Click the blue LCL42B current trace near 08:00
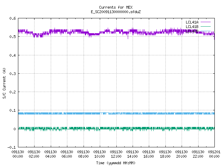 [84, 113]
